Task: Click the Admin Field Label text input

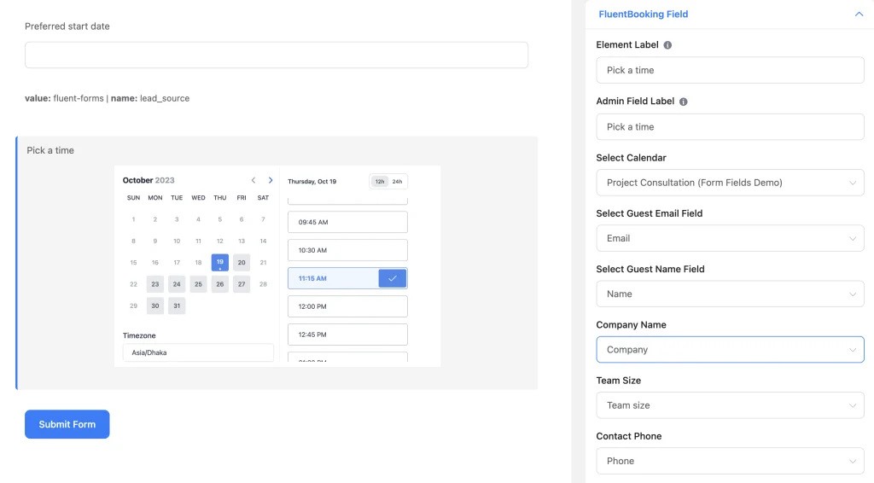Action: tap(730, 127)
